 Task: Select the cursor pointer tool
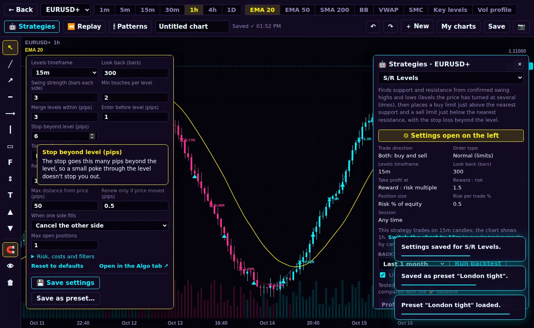(10, 48)
